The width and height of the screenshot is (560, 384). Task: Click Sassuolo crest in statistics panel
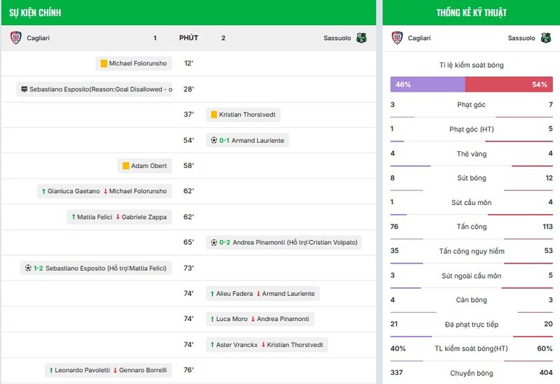[x=545, y=38]
